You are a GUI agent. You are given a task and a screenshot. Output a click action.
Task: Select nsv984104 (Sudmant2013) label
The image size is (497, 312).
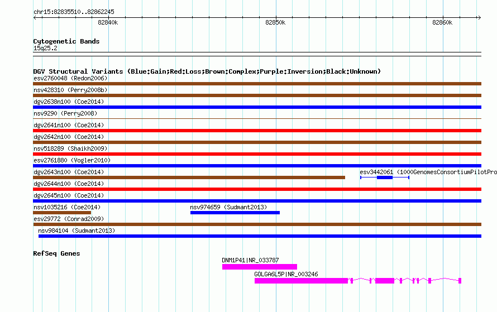click(77, 231)
